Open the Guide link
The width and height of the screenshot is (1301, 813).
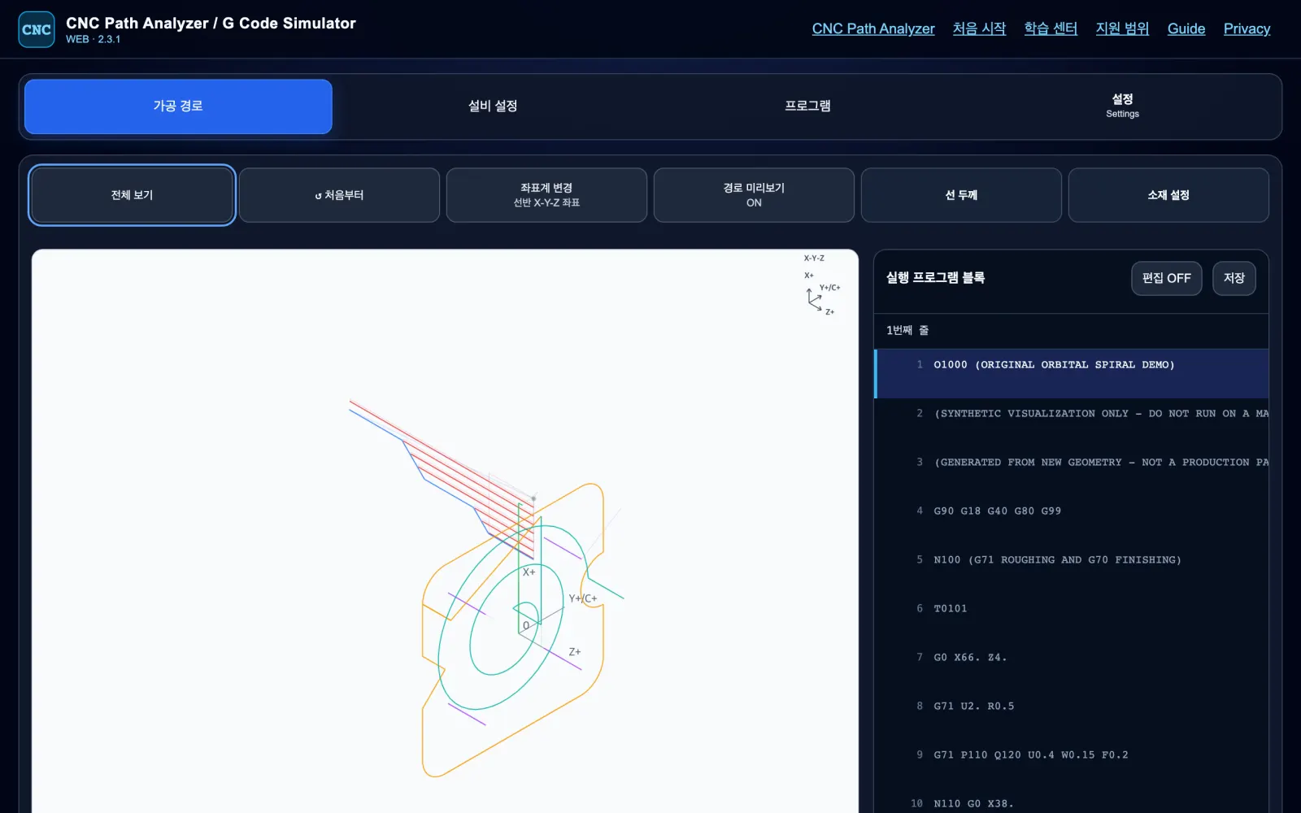pos(1186,28)
